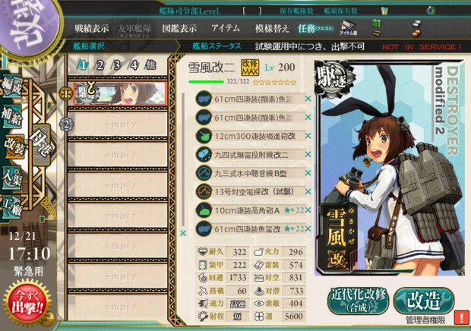Switch to the 他 fleet tab
This screenshot has height=331, width=471.
click(x=150, y=65)
